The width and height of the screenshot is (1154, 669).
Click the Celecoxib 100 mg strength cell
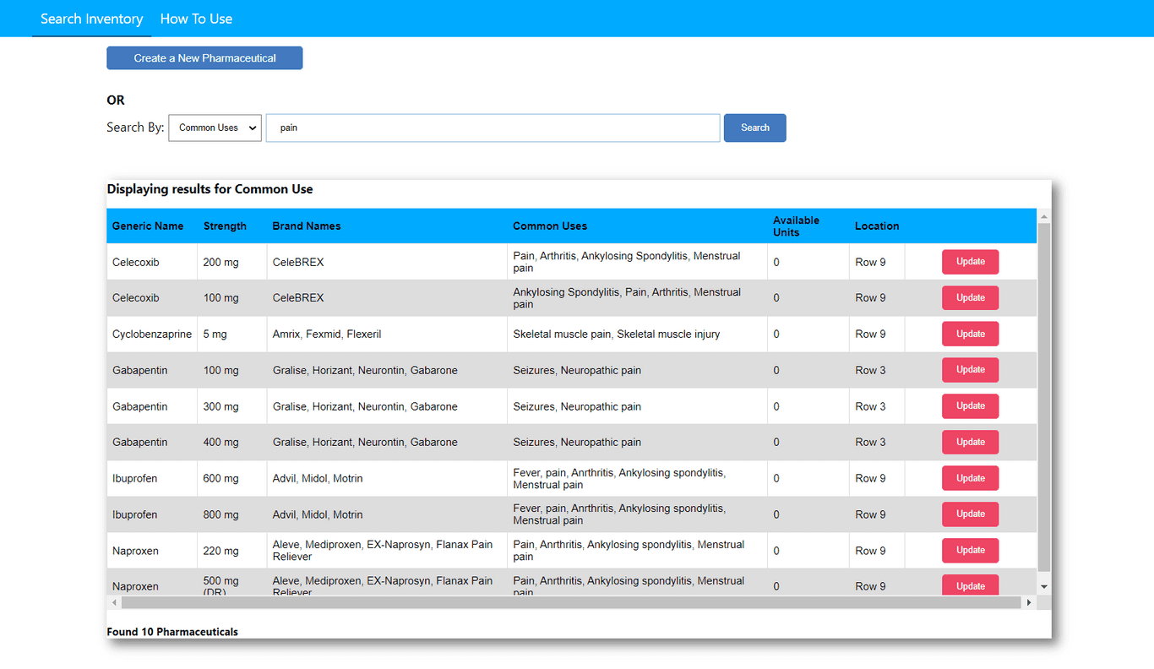click(232, 298)
